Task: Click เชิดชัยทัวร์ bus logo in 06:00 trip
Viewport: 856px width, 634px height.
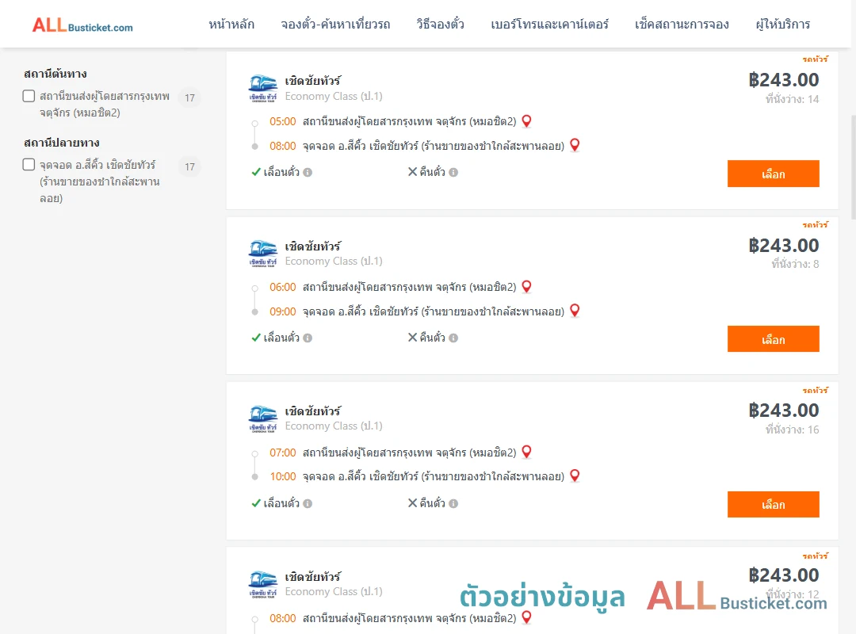Action: (262, 254)
